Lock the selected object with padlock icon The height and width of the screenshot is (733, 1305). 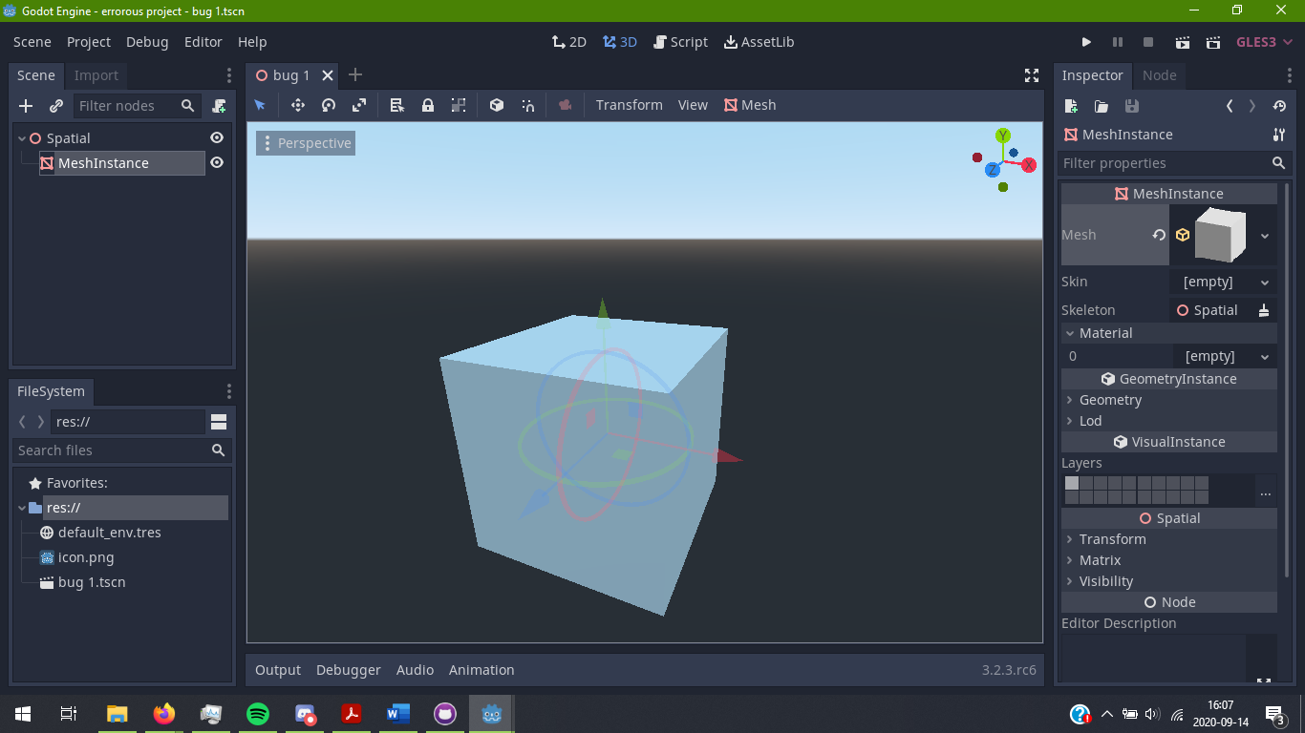[428, 105]
